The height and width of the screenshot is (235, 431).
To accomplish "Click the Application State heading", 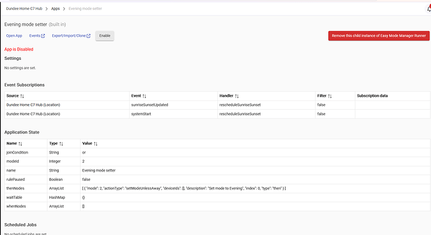I will pyautogui.click(x=22, y=132).
